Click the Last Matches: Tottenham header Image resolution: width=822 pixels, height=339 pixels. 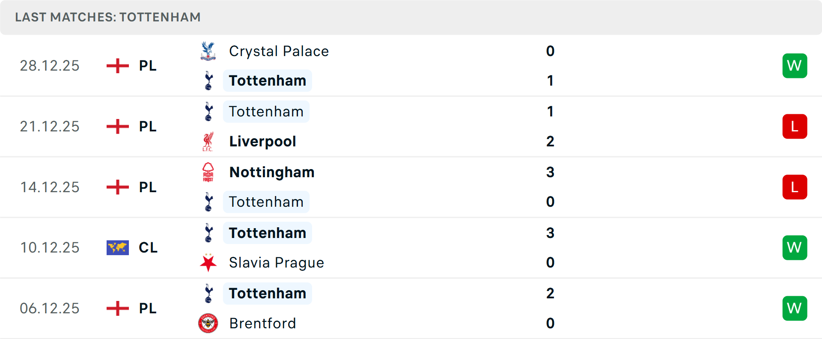(x=108, y=17)
